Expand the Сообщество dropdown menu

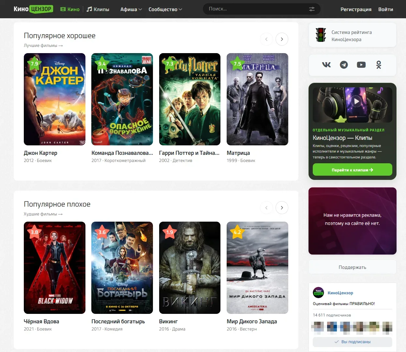pos(165,9)
